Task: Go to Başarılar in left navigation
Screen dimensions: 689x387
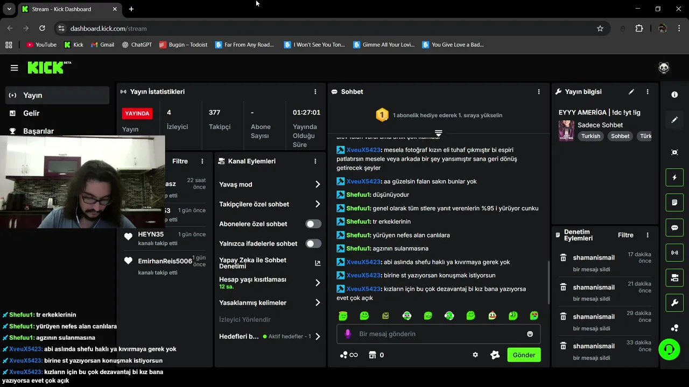Action: click(x=57, y=131)
